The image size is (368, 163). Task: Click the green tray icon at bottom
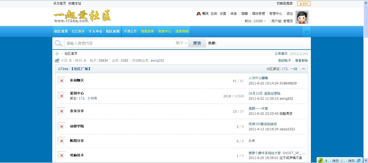pyautogui.click(x=320, y=160)
